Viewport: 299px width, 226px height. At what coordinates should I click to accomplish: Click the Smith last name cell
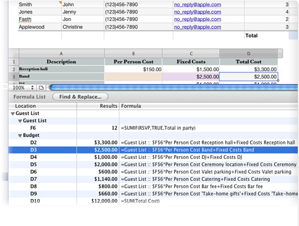click(x=40, y=4)
